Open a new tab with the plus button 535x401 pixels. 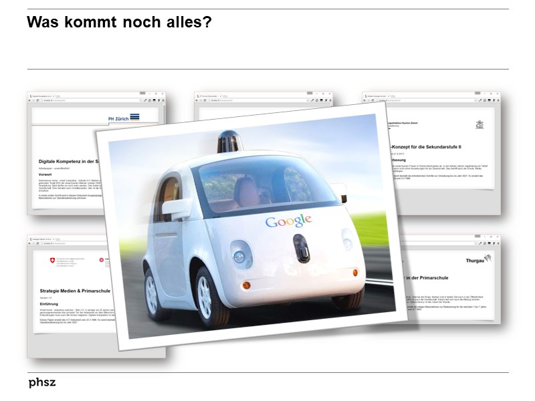(57, 94)
